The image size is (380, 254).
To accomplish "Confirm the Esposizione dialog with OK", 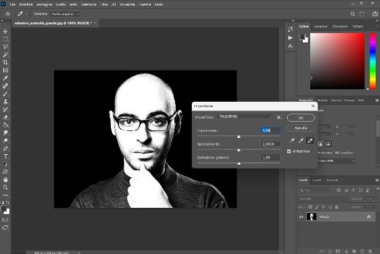I will pos(301,118).
